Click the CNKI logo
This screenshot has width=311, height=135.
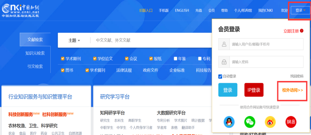21,11
